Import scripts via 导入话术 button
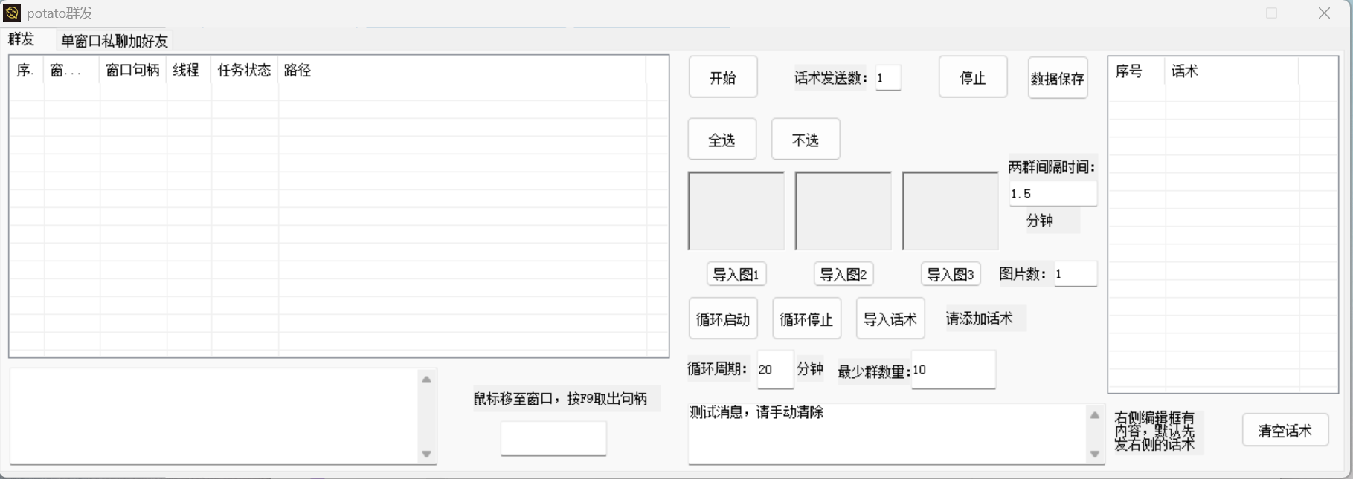Viewport: 1353px width, 479px height. (x=890, y=319)
